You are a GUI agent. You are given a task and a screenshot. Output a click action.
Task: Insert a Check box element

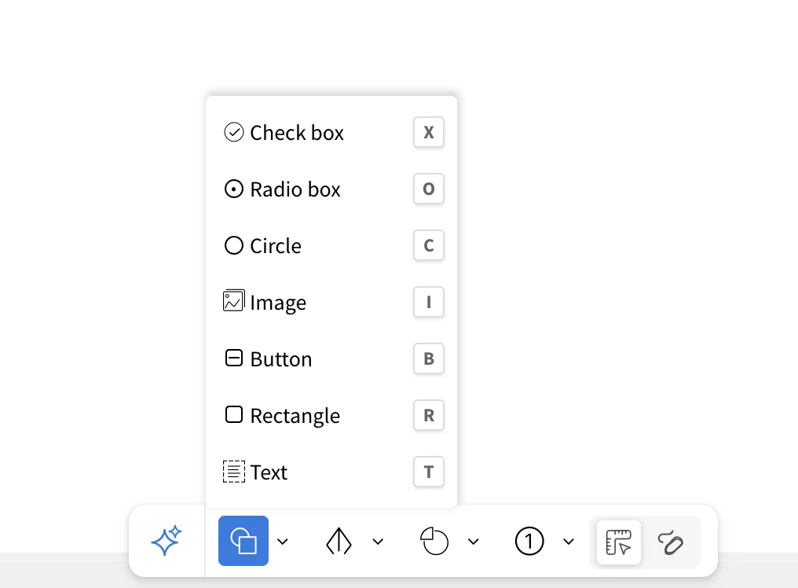click(297, 132)
